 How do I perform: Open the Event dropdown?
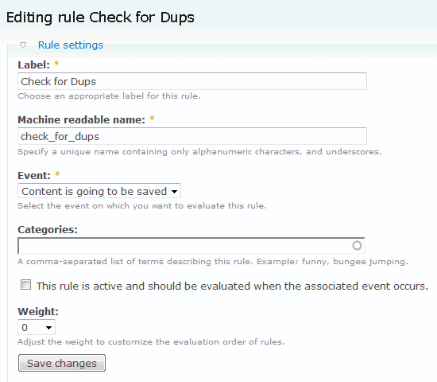point(99,191)
